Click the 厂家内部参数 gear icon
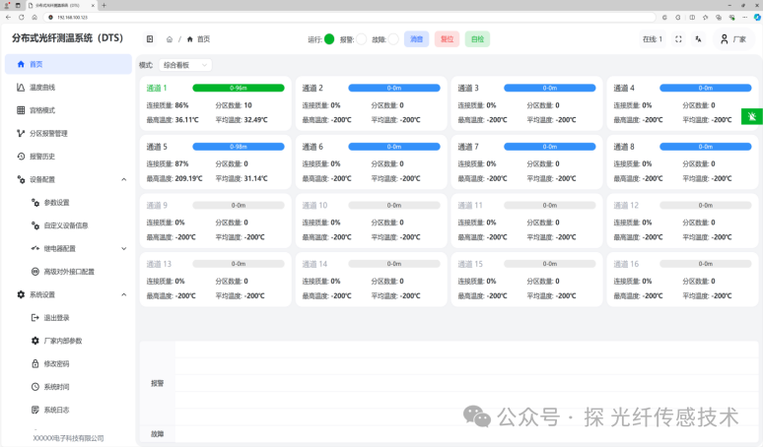This screenshot has width=763, height=447. 35,341
